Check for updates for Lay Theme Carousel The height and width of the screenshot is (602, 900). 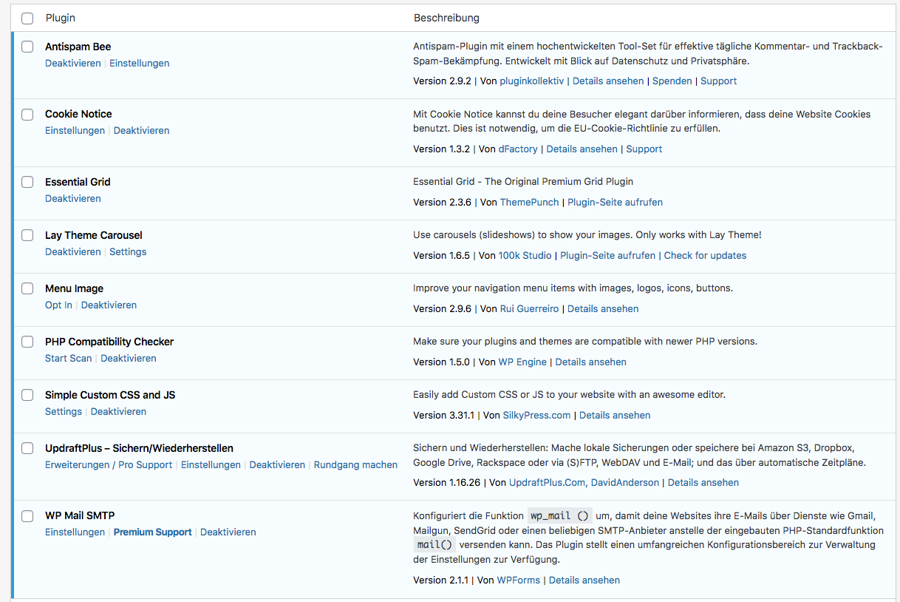click(x=705, y=256)
